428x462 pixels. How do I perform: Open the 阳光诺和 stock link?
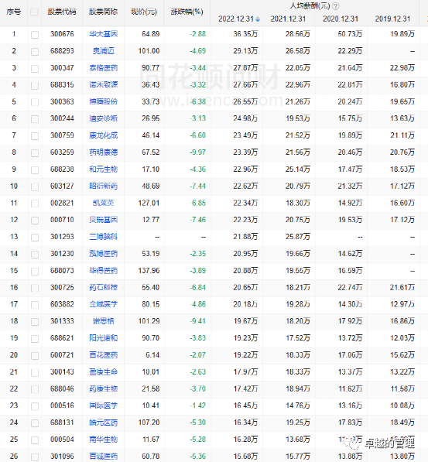coord(104,338)
